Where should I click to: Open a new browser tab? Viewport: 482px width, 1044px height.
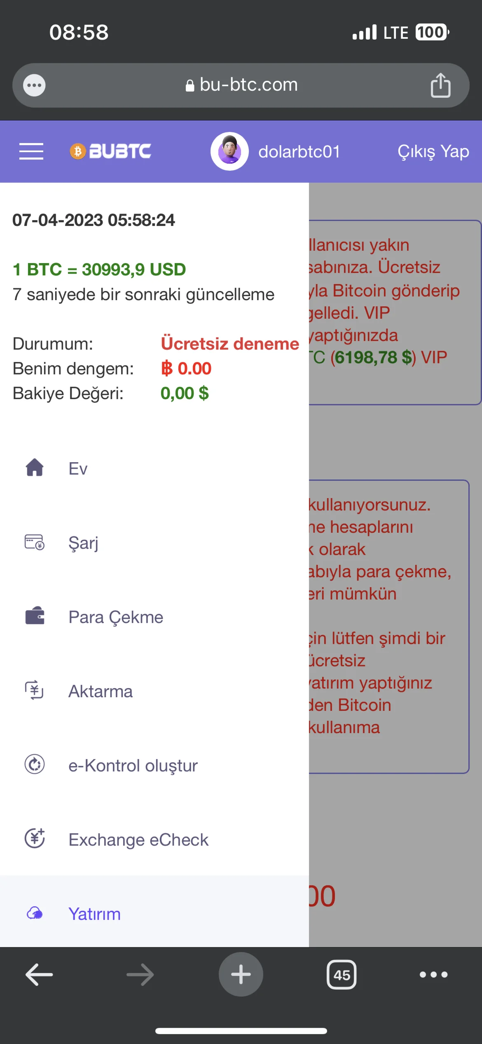coord(241,975)
